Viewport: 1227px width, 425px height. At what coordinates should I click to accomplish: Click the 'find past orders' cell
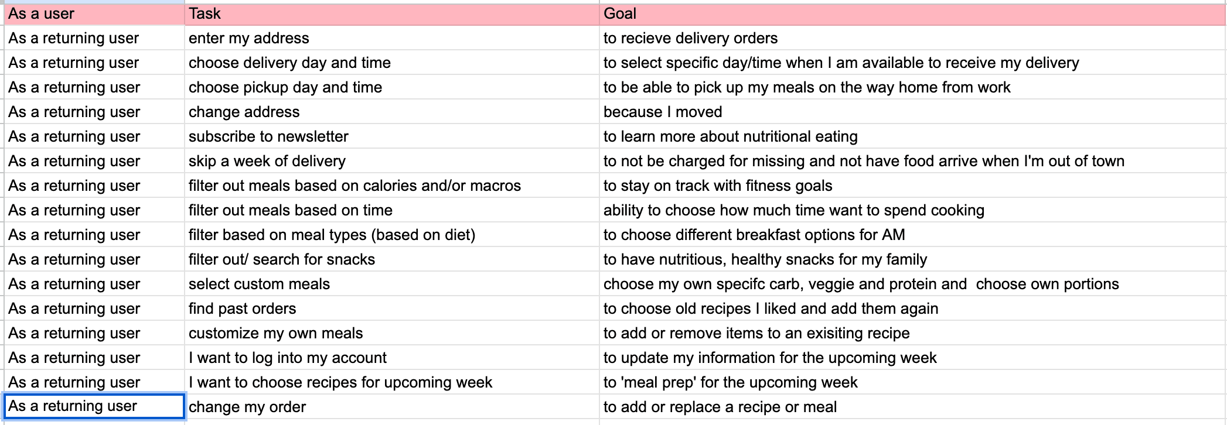click(x=392, y=309)
